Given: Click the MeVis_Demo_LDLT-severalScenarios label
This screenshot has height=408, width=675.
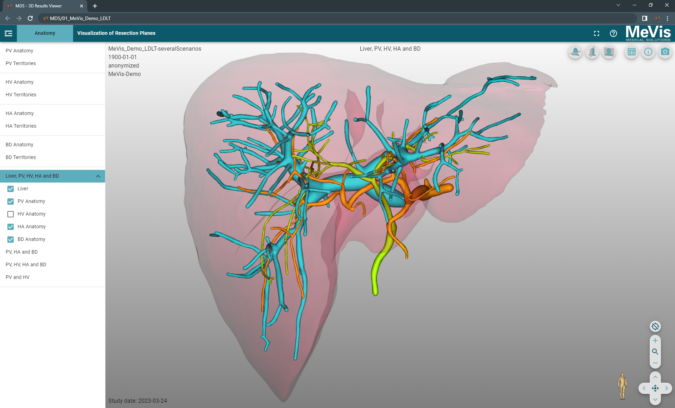Looking at the screenshot, I should [155, 49].
